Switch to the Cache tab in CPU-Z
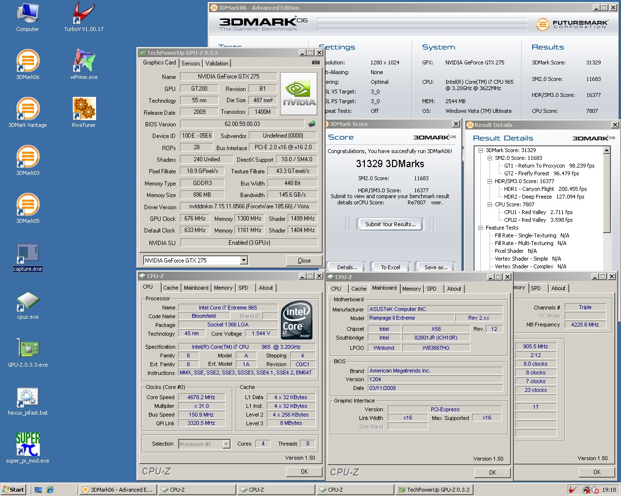The width and height of the screenshot is (621, 496). click(x=170, y=288)
